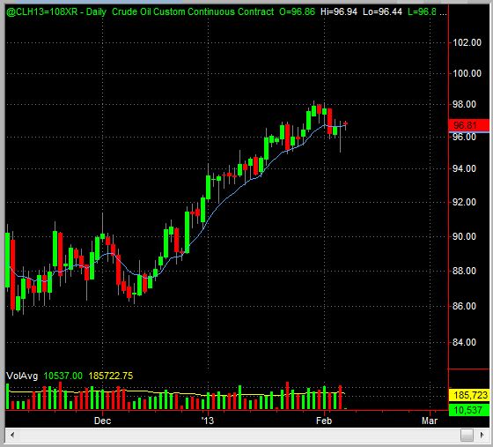This screenshot has width=493, height=447.
Task: Click the 84.00 price axis label
Action: [x=464, y=342]
